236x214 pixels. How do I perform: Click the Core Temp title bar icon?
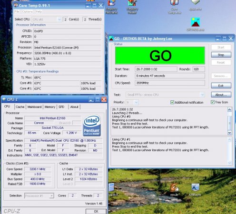tap(16, 5)
